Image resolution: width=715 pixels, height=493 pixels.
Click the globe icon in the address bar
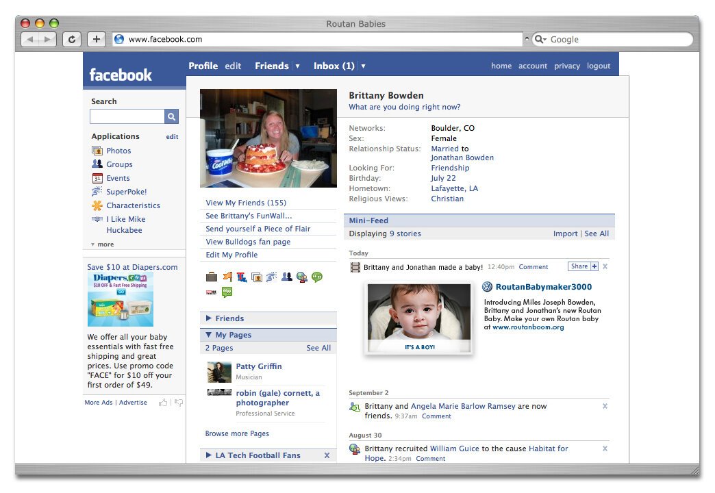pyautogui.click(x=119, y=39)
